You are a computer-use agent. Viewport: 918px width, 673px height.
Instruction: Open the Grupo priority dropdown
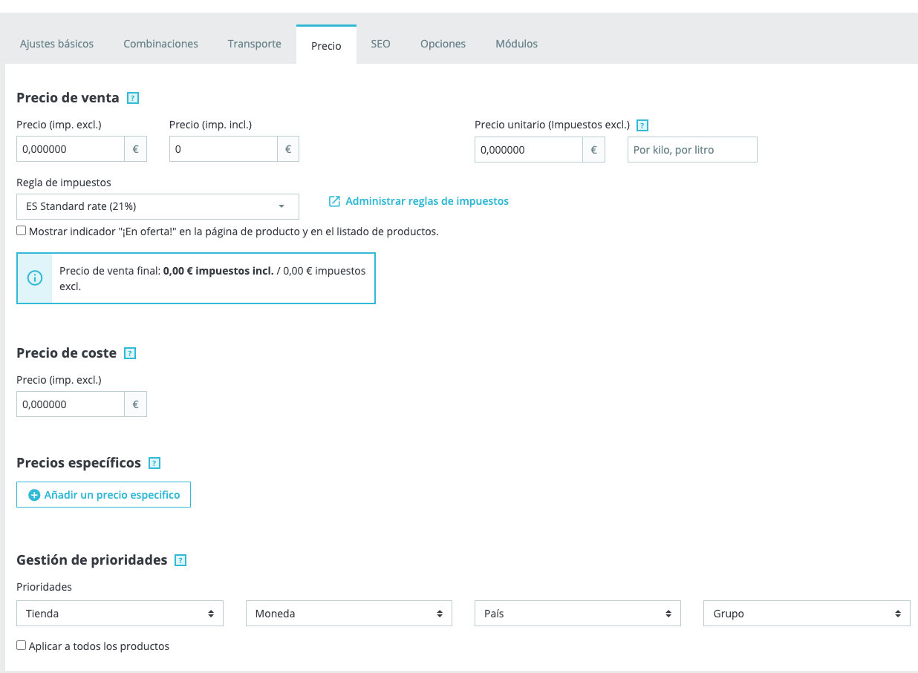(x=806, y=614)
